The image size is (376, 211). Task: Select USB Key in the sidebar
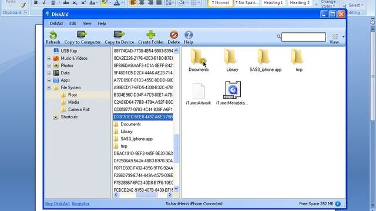pos(69,51)
